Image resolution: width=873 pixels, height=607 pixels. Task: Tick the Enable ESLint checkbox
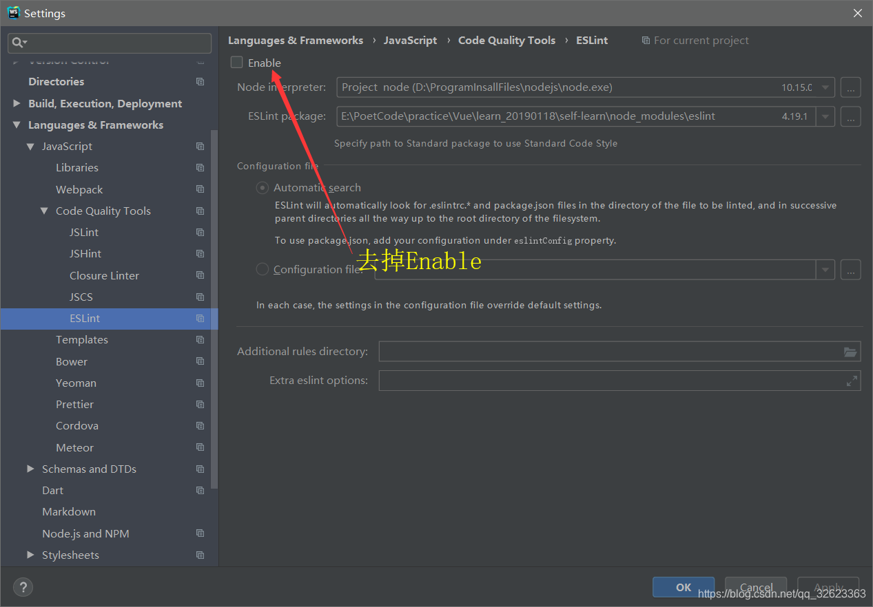[x=237, y=63]
